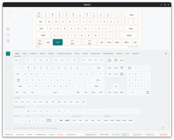Screen dimensions: 174x140
Task: Click the Locked status indicator
Action: [51, 135]
